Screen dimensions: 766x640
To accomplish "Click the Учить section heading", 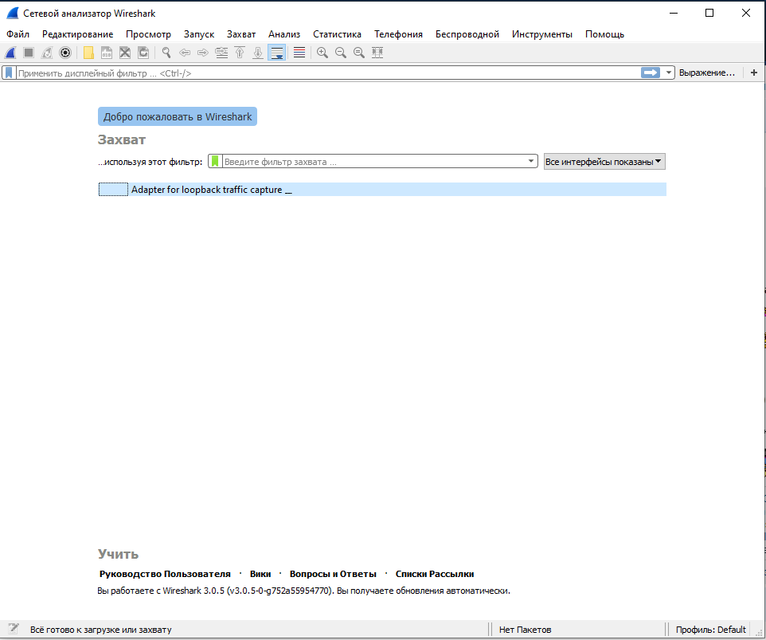I will [118, 554].
